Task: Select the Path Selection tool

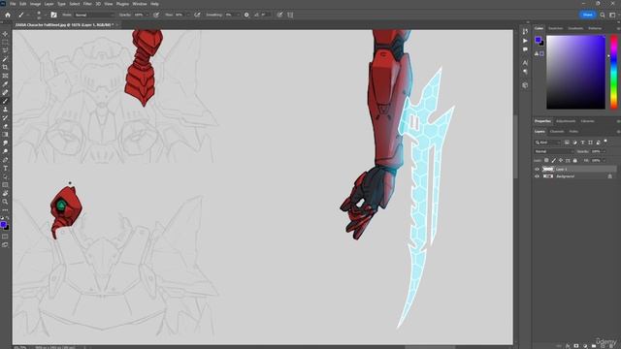Action: click(5, 176)
